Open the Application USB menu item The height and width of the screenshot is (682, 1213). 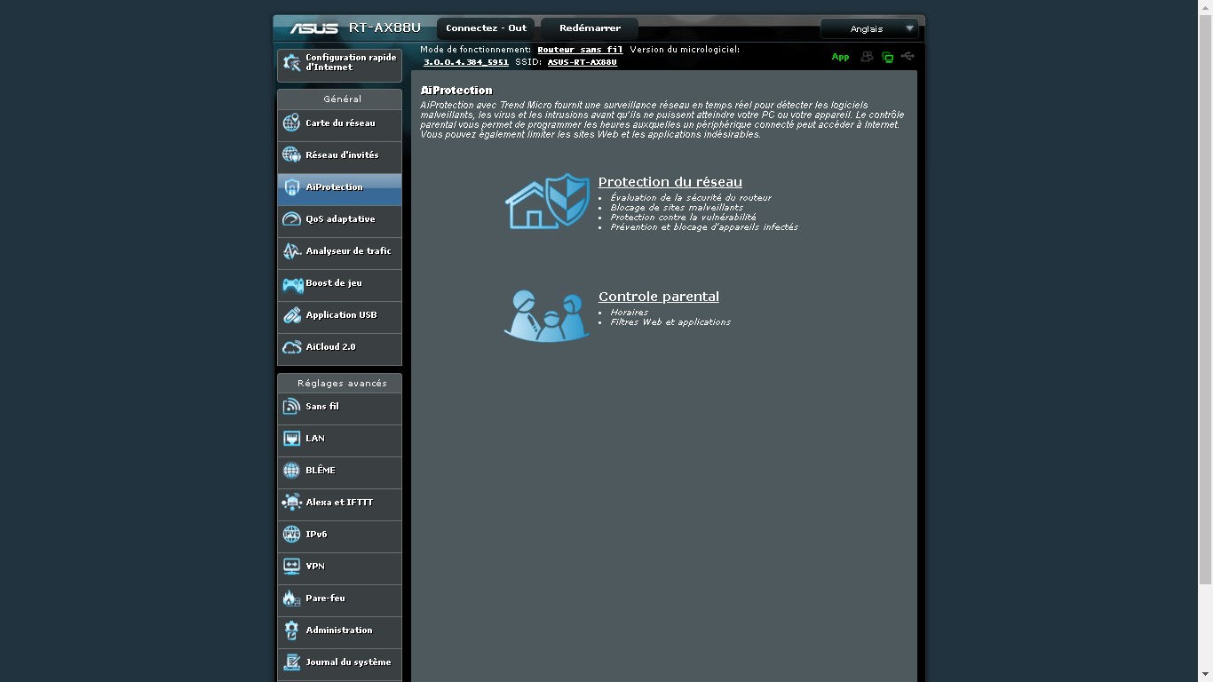(339, 315)
